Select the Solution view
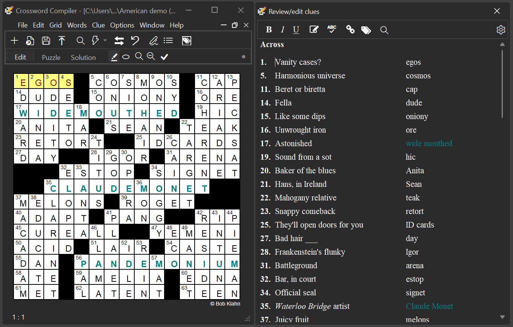Screen dimensions: 513x327 pos(83,57)
